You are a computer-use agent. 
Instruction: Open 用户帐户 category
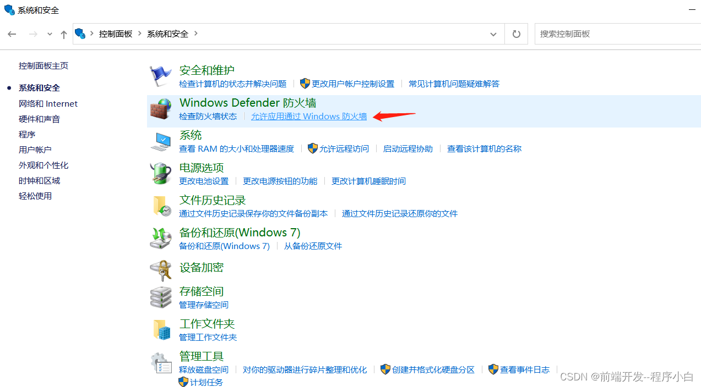pyautogui.click(x=35, y=150)
